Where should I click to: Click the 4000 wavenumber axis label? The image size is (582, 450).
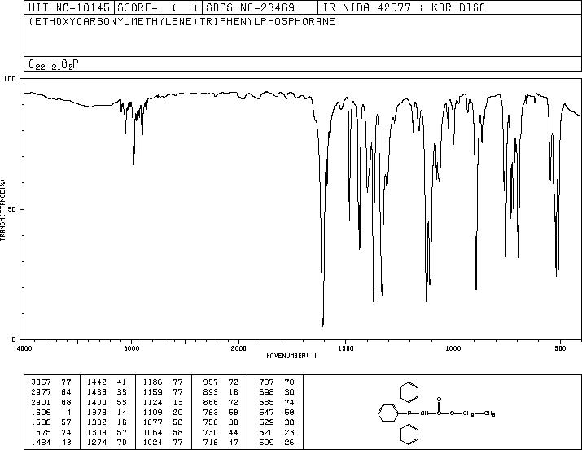(24, 348)
